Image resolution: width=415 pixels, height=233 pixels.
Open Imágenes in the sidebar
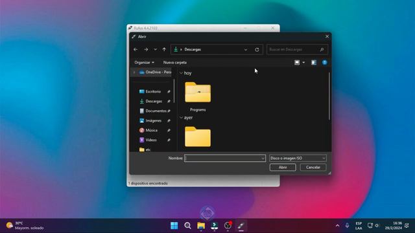pyautogui.click(x=150, y=120)
